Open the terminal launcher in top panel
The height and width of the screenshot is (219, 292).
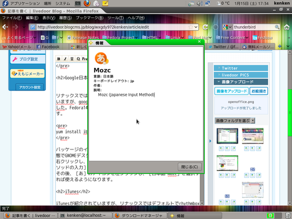click(x=78, y=3)
